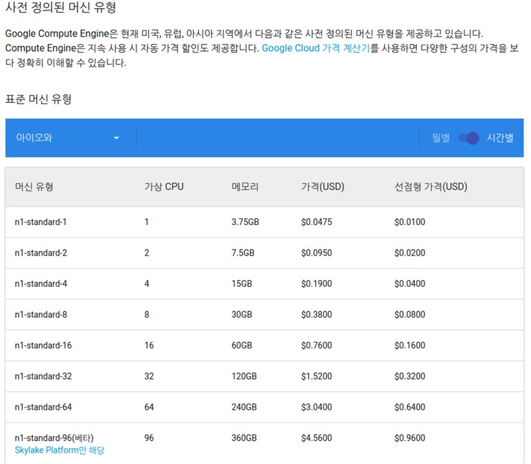This screenshot has height=464, width=531.
Task: Select the 시간별 pricing label
Action: pyautogui.click(x=500, y=138)
